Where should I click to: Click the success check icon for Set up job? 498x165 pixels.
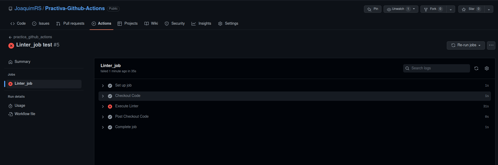click(110, 86)
